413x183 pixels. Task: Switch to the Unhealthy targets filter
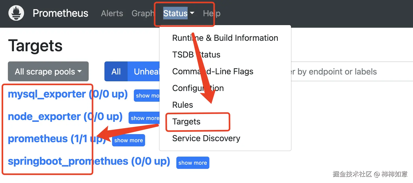pyautogui.click(x=146, y=71)
